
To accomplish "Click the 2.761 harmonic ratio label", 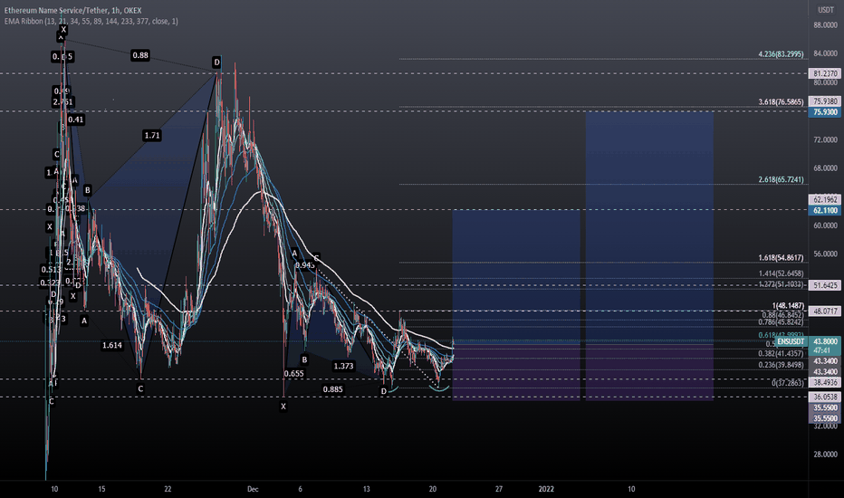I will point(63,101).
